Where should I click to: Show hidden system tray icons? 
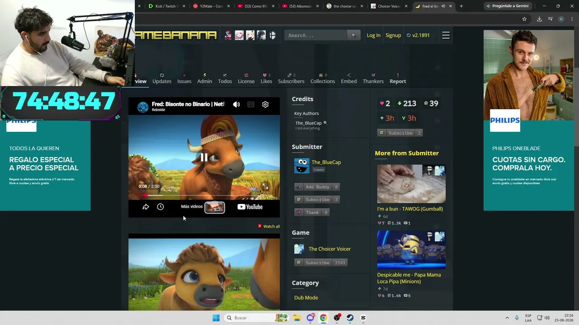click(x=507, y=318)
